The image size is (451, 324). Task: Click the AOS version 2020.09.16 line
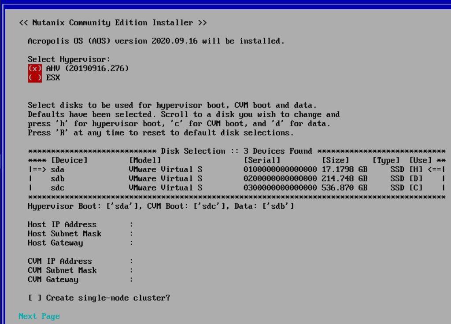(x=156, y=41)
